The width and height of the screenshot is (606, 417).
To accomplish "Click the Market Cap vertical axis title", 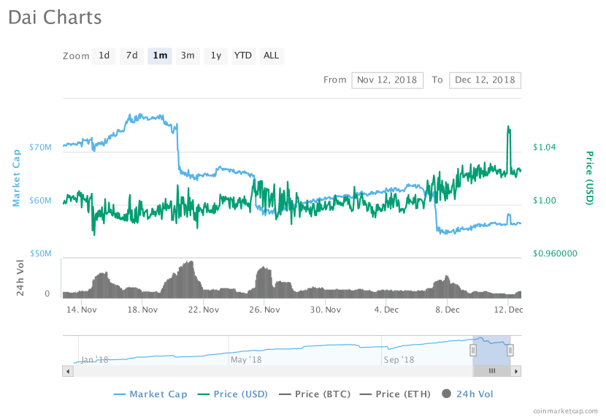I will (16, 178).
